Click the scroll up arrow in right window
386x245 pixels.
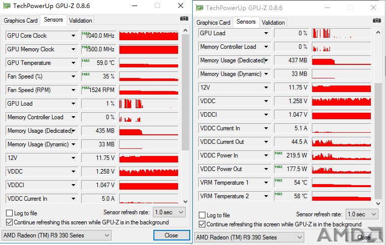pyautogui.click(x=378, y=32)
